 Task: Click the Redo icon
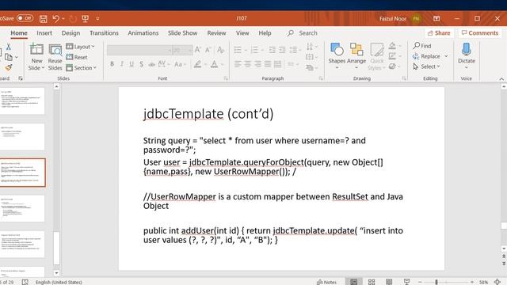(x=73, y=19)
